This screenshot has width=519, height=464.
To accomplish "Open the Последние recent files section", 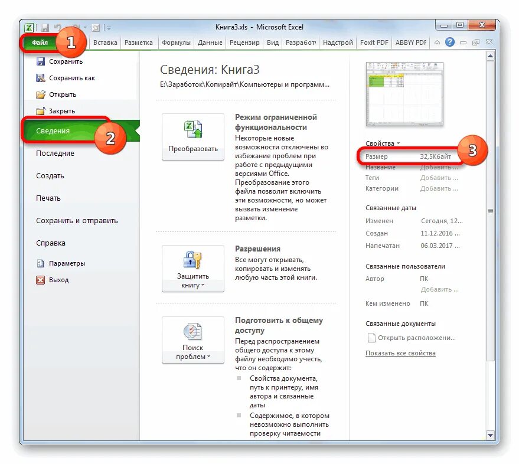I will pos(55,153).
